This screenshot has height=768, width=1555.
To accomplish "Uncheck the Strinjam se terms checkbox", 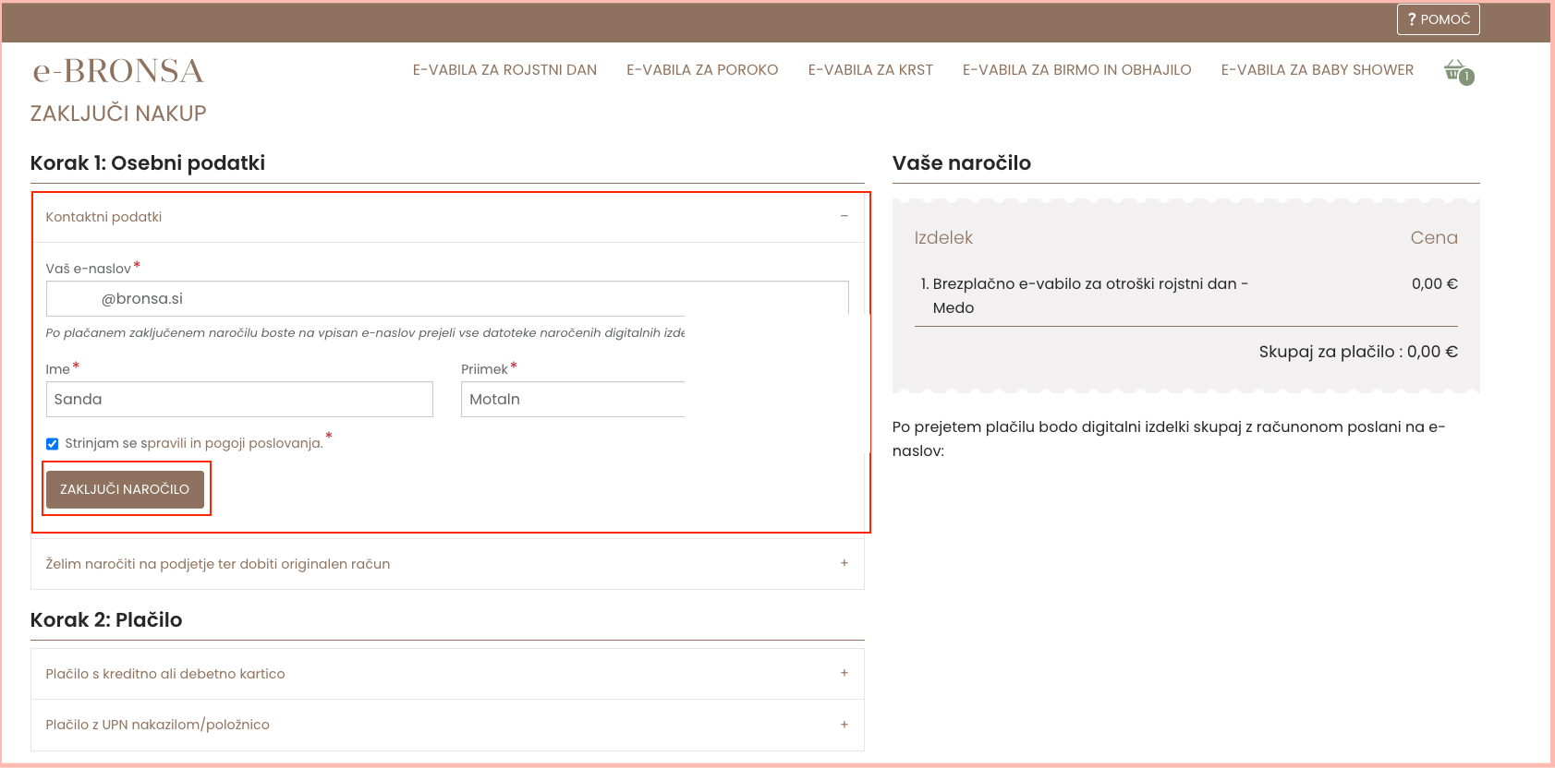I will tap(53, 444).
